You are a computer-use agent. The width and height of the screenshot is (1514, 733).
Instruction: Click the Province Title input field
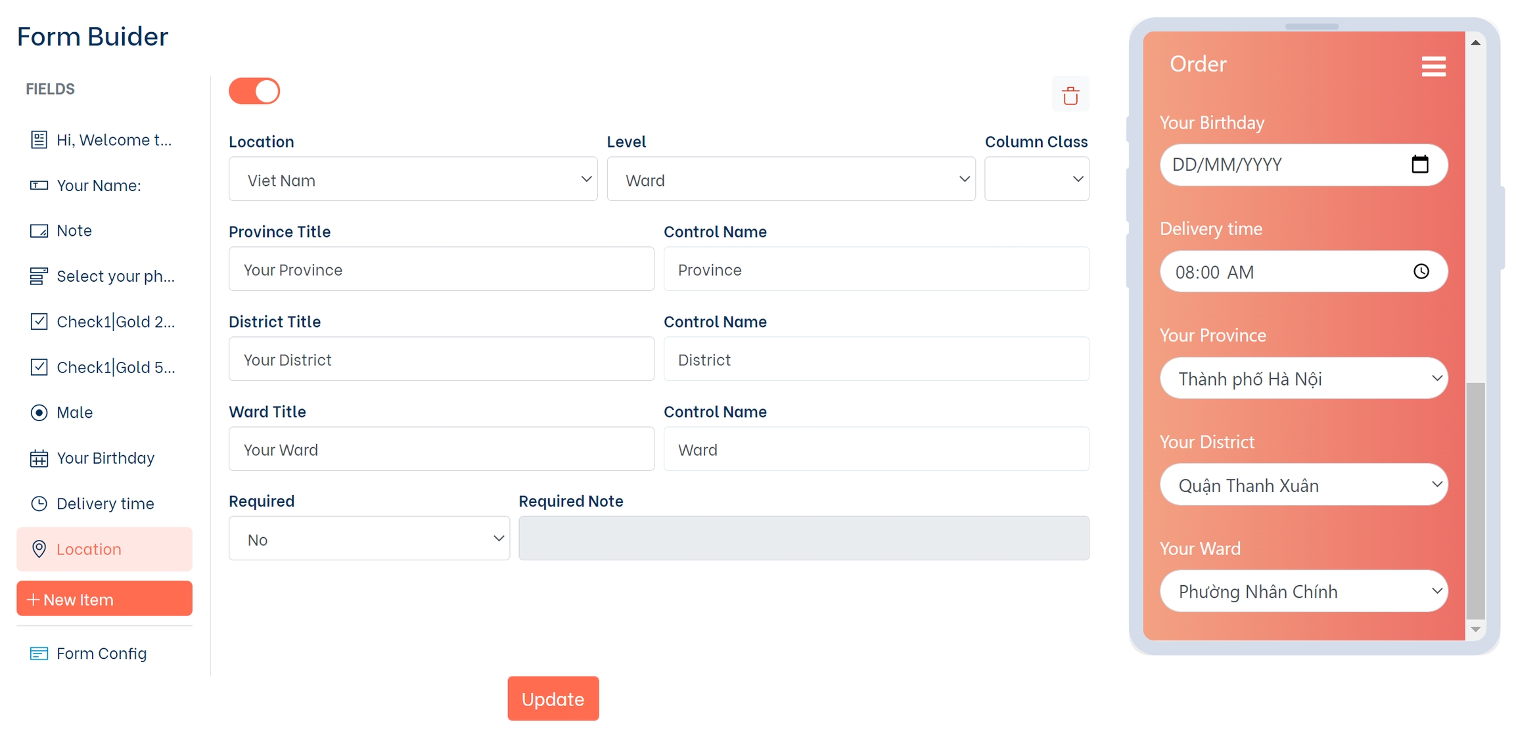click(441, 269)
